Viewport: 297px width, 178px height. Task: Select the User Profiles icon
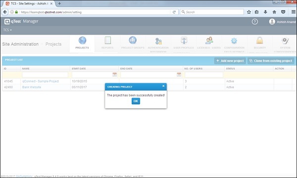pos(184,41)
